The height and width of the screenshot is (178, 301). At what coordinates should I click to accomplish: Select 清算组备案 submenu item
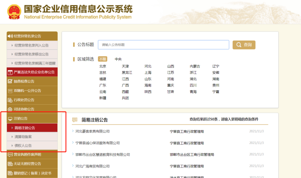pyautogui.click(x=32, y=137)
